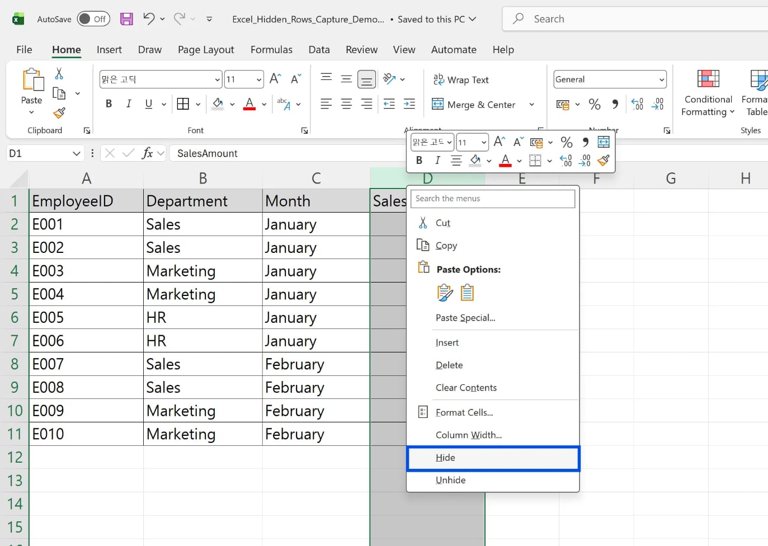Toggle the AutoSave switch
The width and height of the screenshot is (768, 546).
[x=93, y=19]
